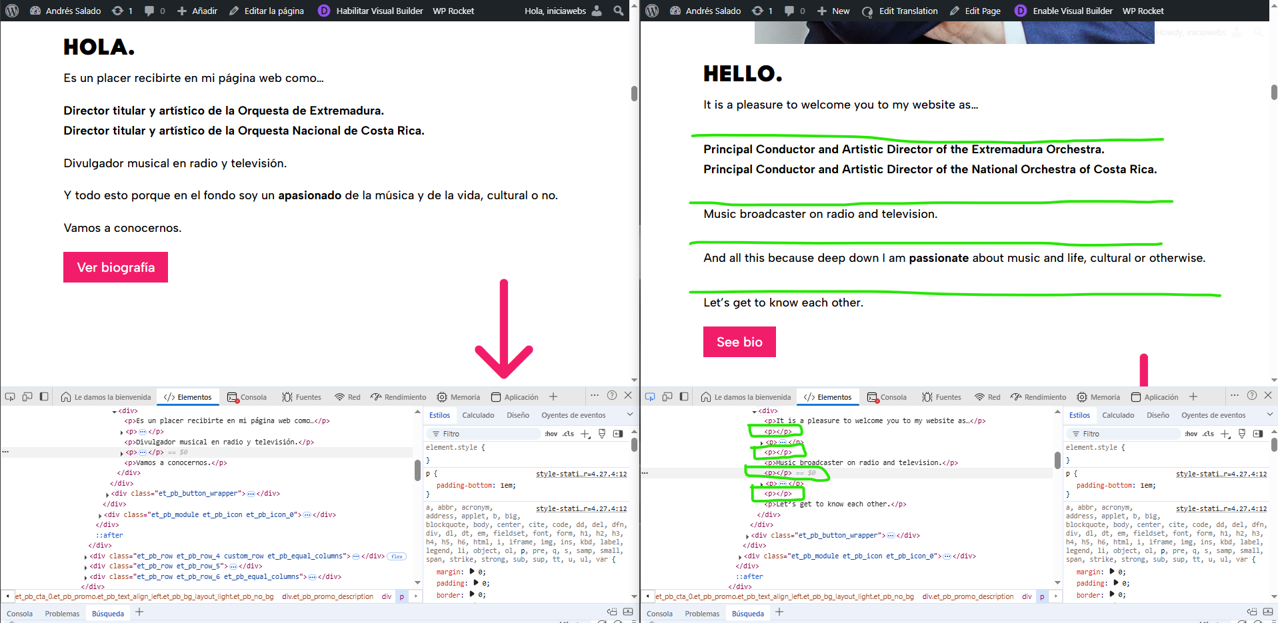Open DevTools help icon in right panel
The image size is (1278, 623).
point(1252,396)
